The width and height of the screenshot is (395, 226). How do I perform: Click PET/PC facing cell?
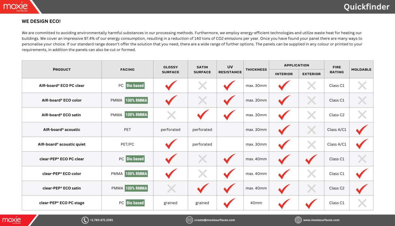pos(127,144)
